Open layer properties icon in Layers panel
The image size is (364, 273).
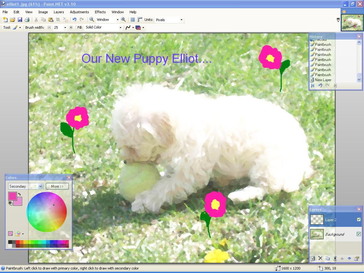click(x=357, y=258)
